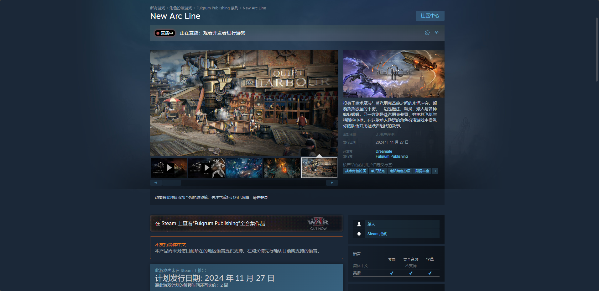
Task: Click the release date 2024 年 11 月 27 日
Action: [392, 142]
